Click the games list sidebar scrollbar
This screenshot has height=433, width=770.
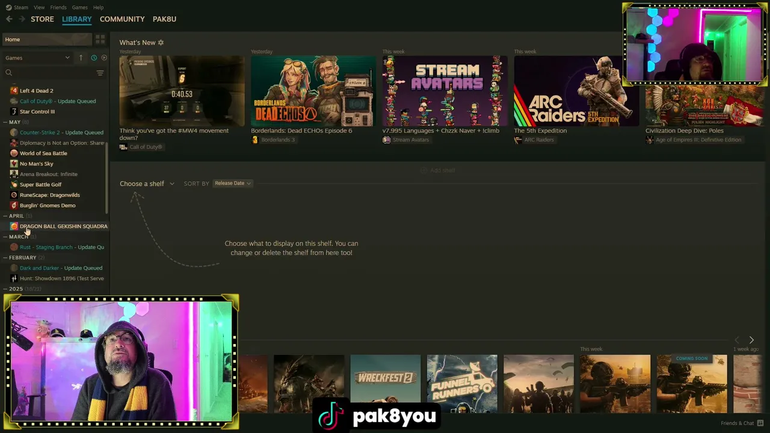point(106,178)
